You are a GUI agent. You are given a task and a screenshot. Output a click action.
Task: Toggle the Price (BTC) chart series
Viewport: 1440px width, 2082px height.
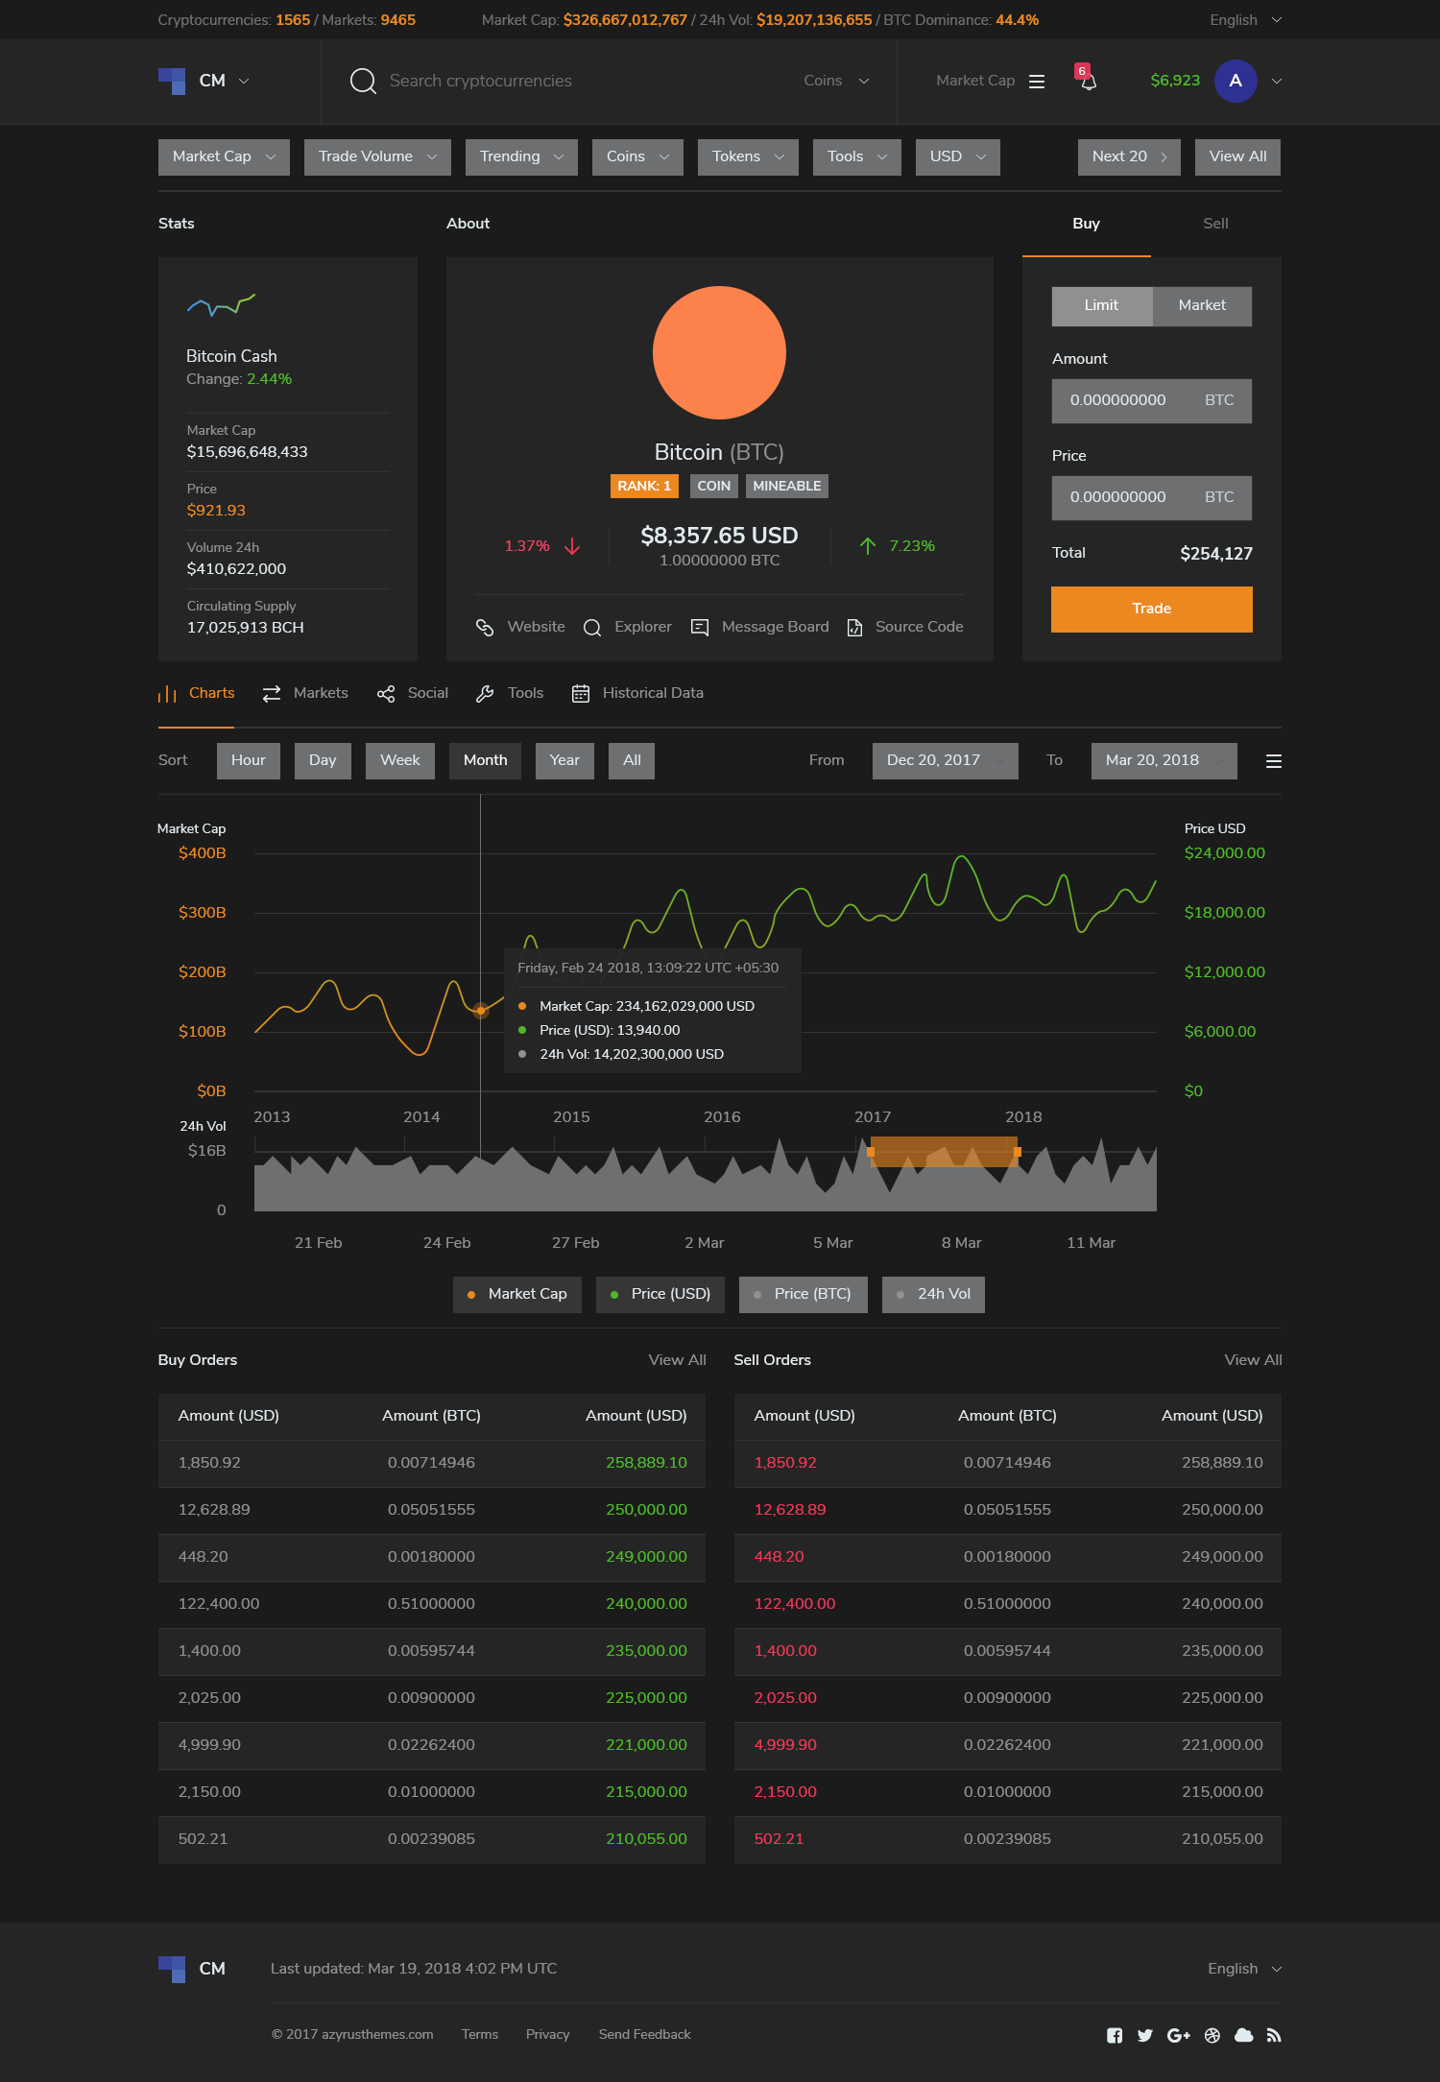[804, 1294]
